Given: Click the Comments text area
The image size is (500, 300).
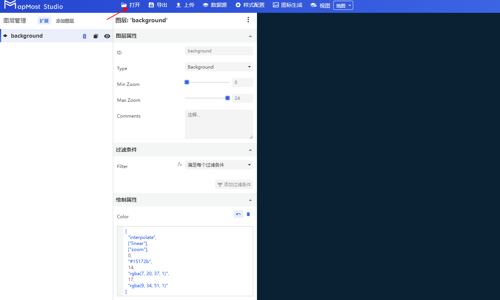Looking at the screenshot, I should pos(219,124).
